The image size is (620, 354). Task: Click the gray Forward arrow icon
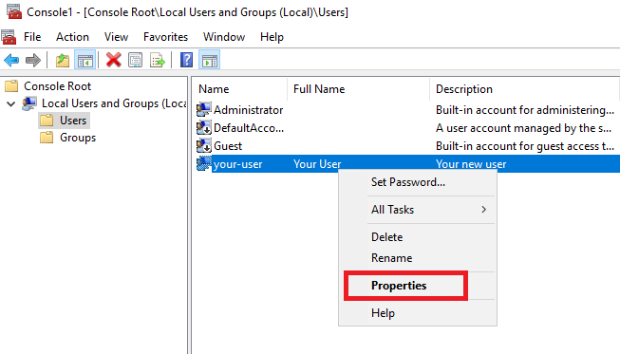(x=33, y=61)
